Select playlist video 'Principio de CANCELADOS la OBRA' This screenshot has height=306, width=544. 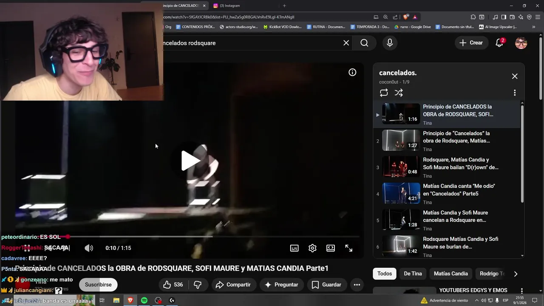click(x=447, y=115)
